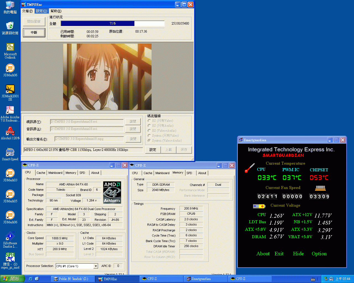Click the Smartguardian title bar icon
The width and height of the screenshot is (354, 283).
[x=241, y=140]
